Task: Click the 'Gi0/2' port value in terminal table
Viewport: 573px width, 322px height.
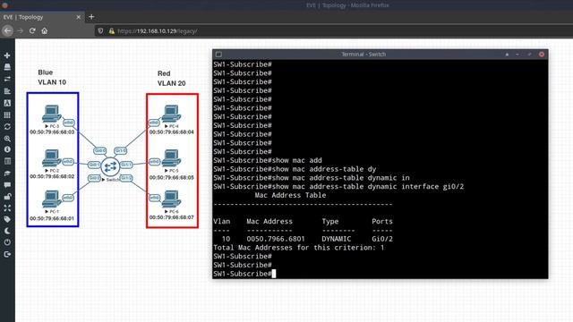Action: click(x=382, y=239)
